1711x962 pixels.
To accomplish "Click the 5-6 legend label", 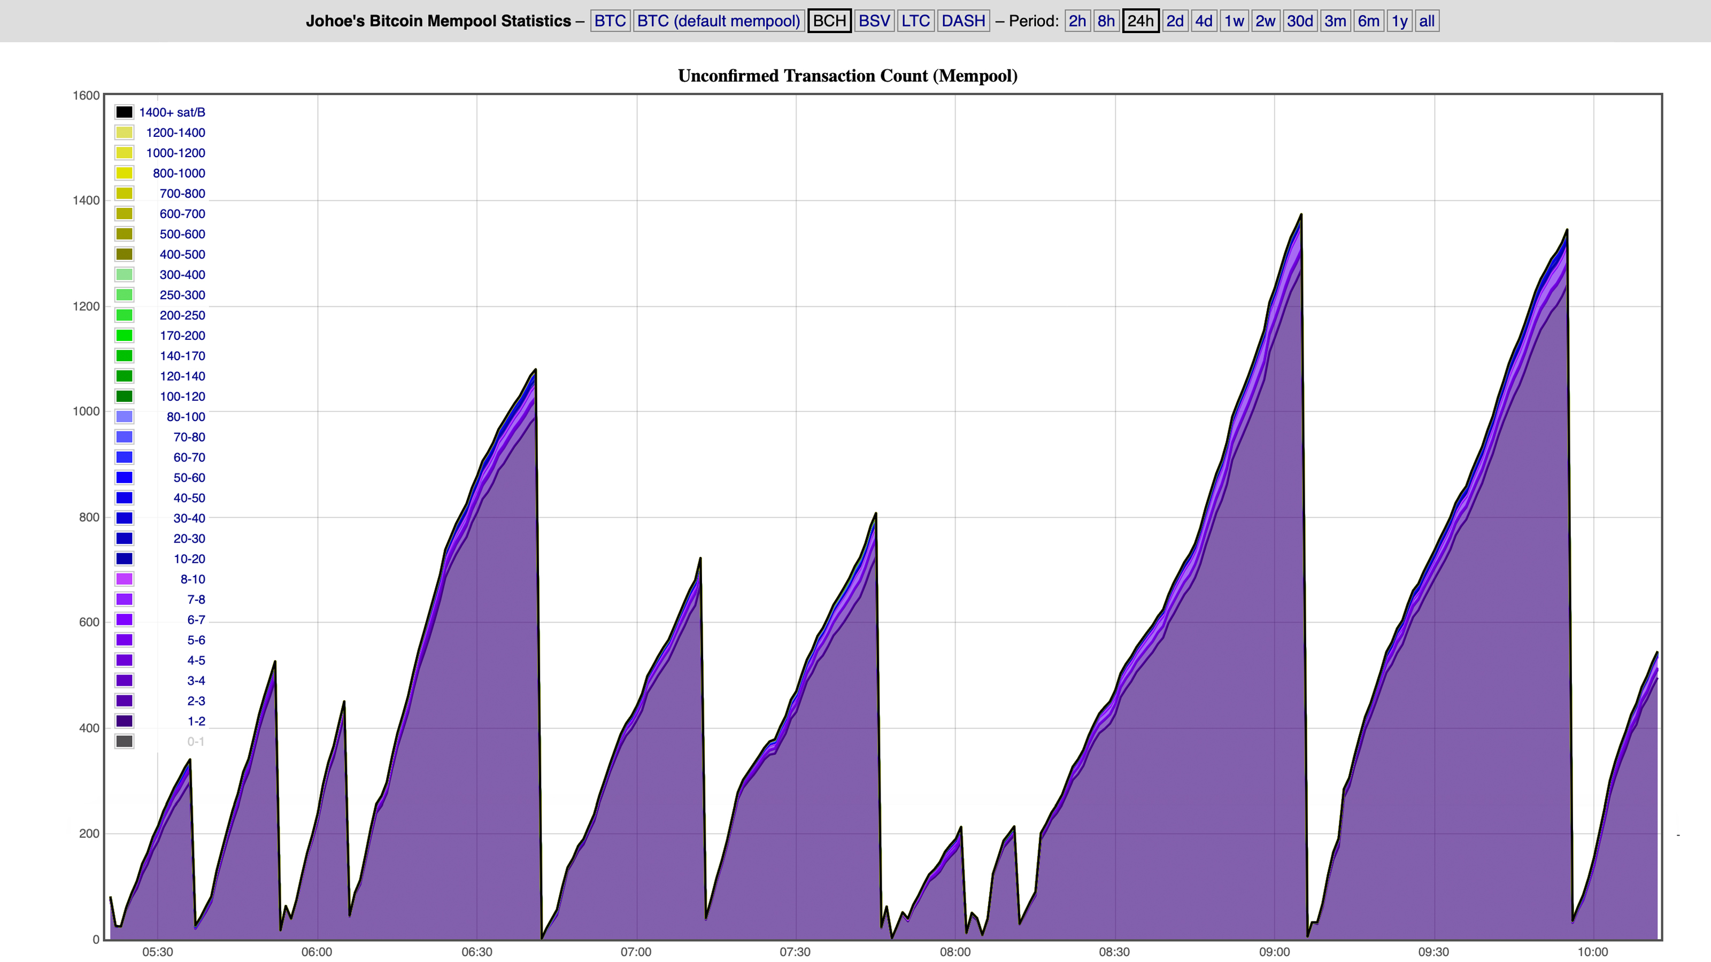I will 196,640.
